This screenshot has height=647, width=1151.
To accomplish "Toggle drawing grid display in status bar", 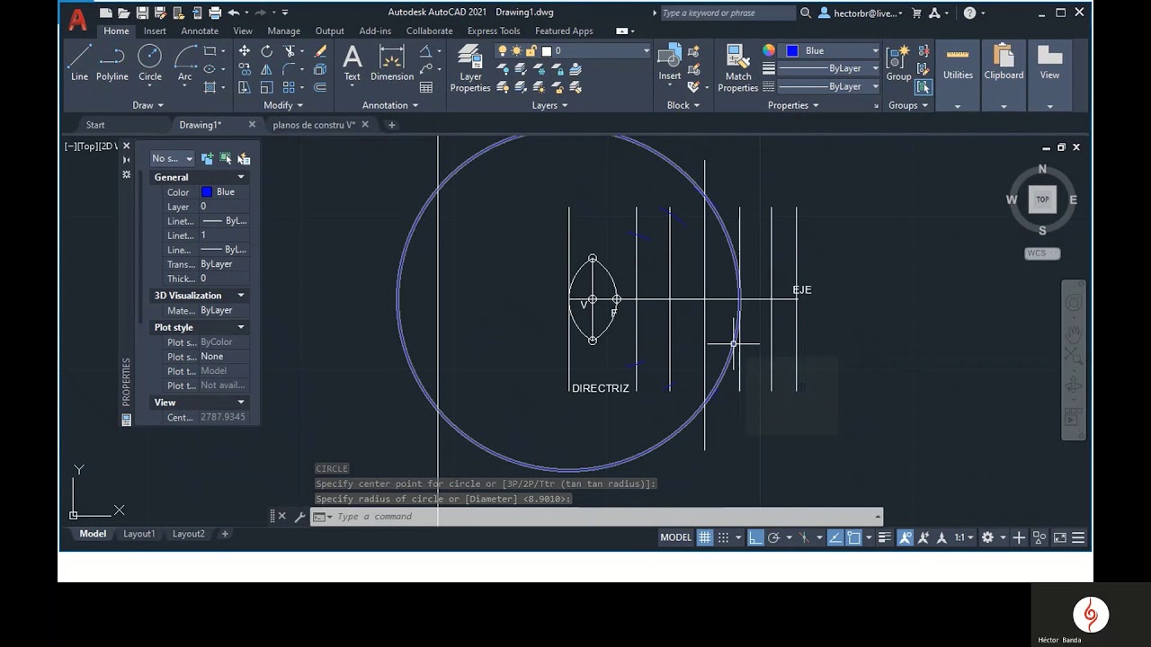I will pos(705,537).
